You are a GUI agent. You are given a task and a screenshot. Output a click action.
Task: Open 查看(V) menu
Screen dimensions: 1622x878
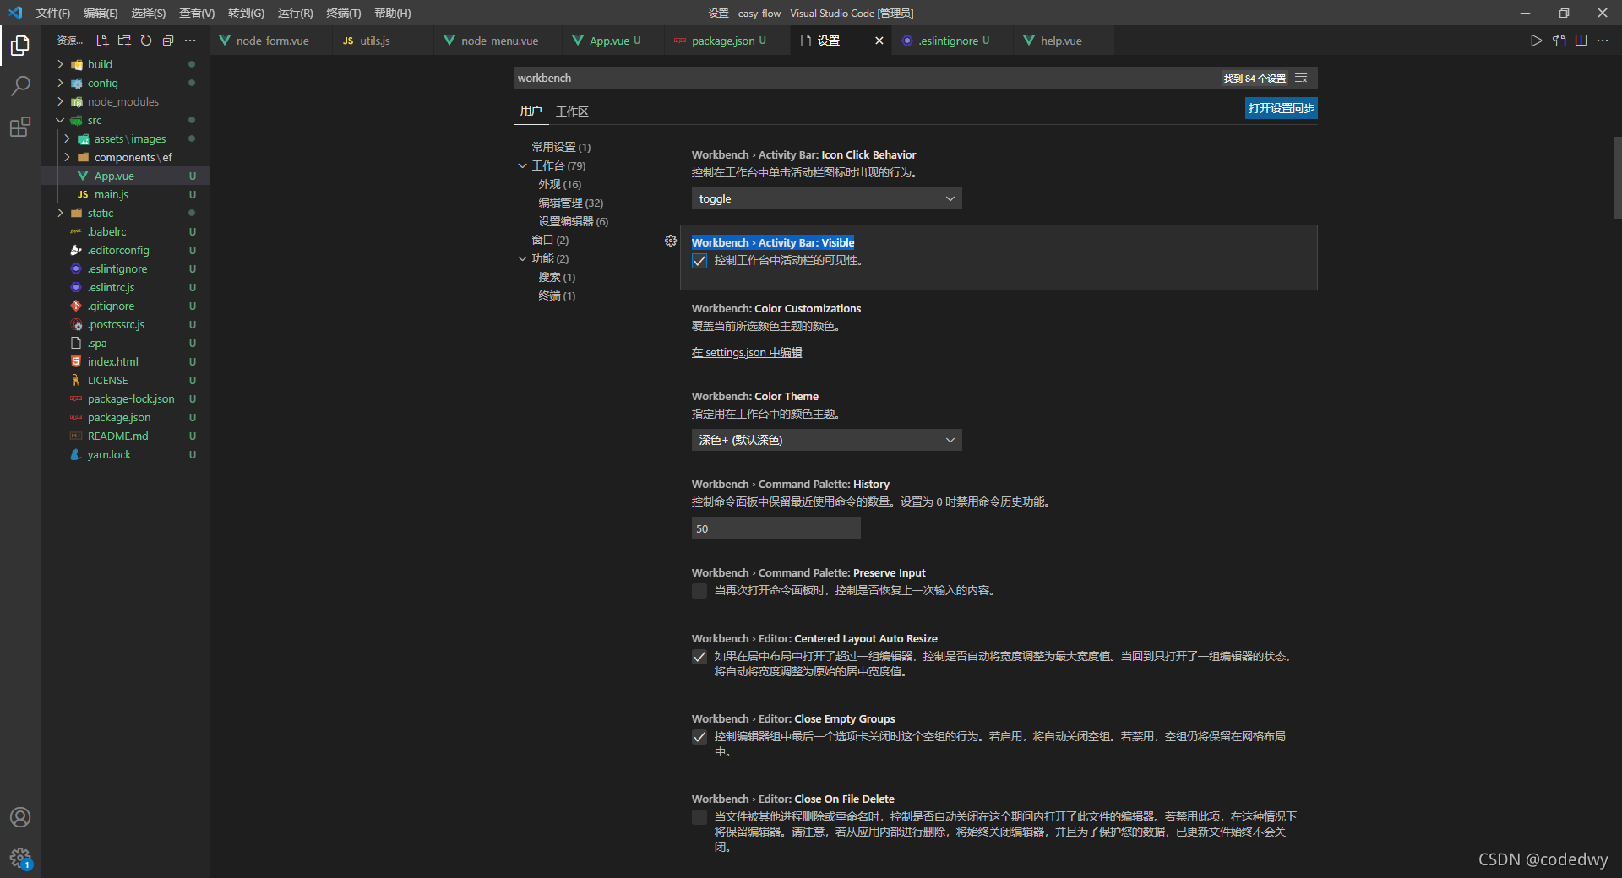197,13
